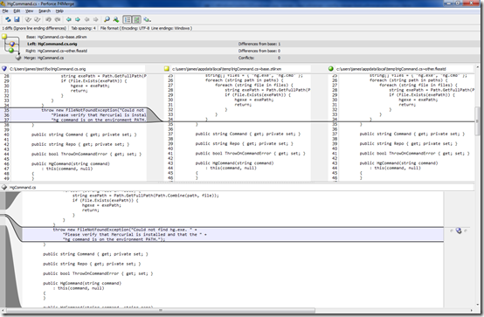
Task: Click the throw FileNotFoundException line in left pane
Action: coord(93,110)
